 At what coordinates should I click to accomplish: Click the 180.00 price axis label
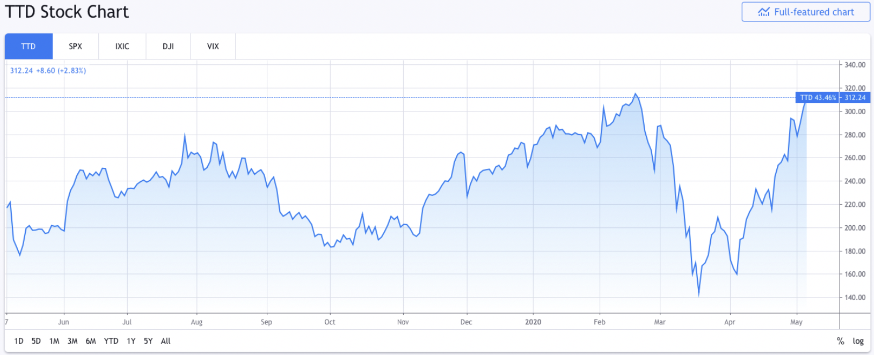tap(855, 251)
